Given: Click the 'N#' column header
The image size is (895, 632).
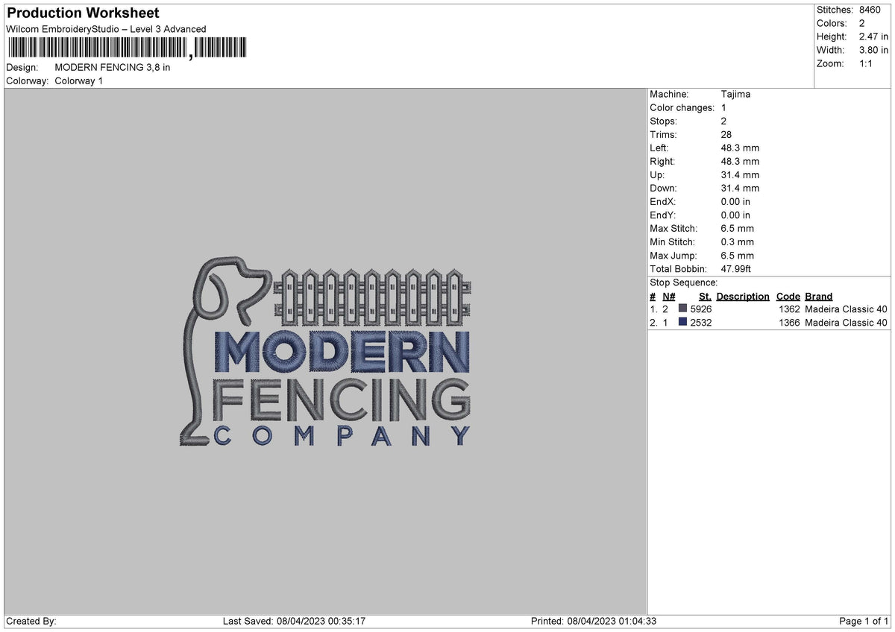Looking at the screenshot, I should (668, 296).
